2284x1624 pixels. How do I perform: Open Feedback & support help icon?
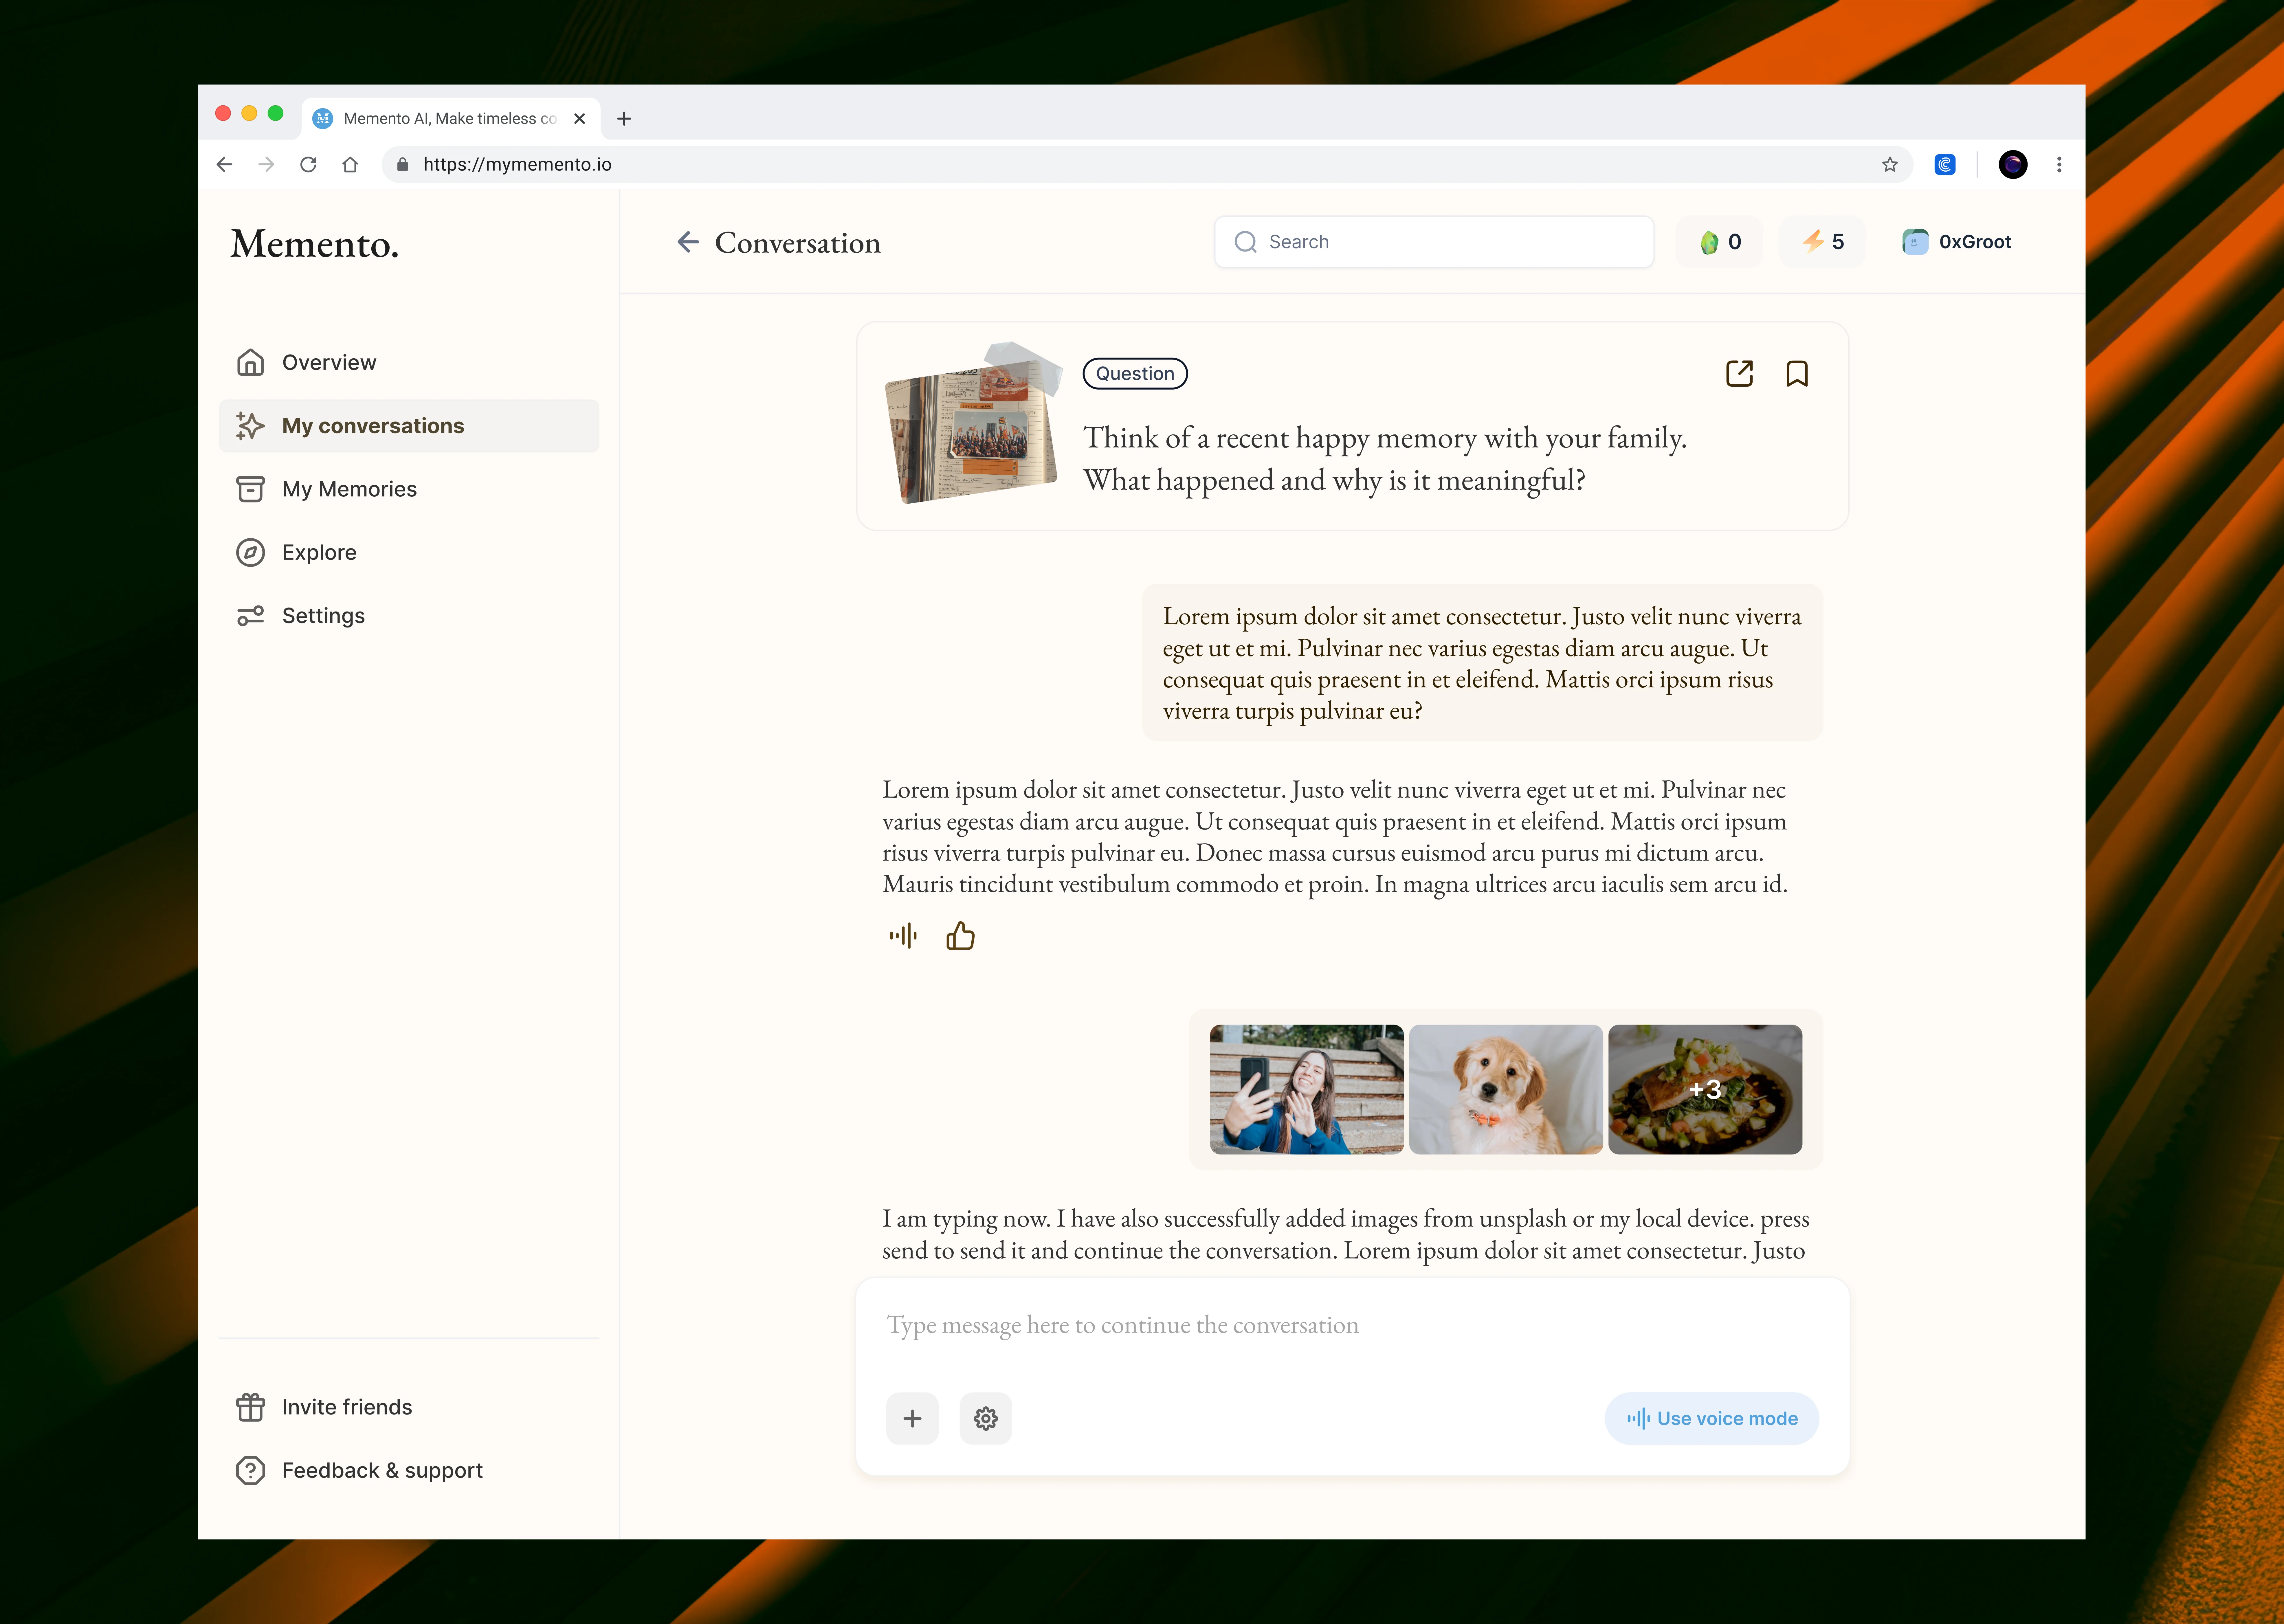click(250, 1470)
